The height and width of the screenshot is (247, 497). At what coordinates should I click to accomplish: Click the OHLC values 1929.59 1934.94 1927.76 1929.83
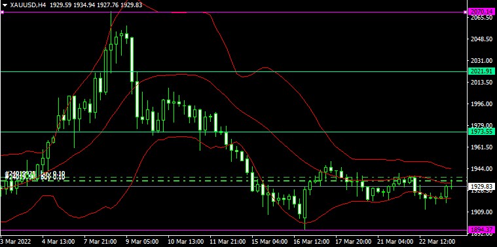[96, 5]
